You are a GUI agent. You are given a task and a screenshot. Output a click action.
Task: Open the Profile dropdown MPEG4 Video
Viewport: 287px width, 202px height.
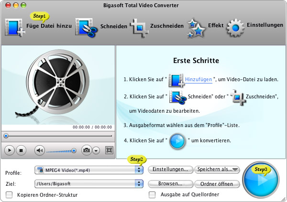[89, 170]
